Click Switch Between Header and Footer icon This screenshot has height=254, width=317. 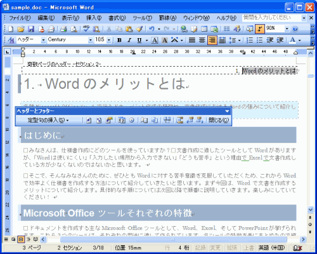[x=180, y=120]
